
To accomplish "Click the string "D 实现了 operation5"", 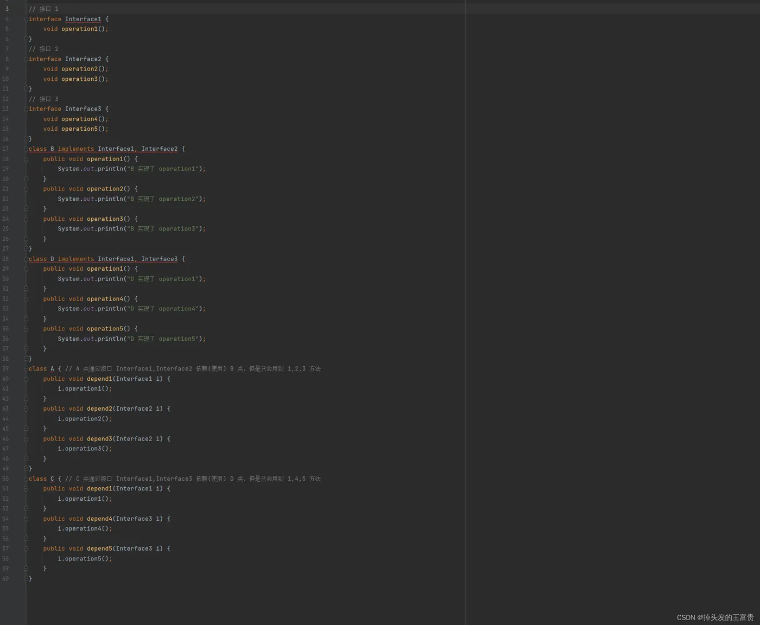I will (164, 339).
